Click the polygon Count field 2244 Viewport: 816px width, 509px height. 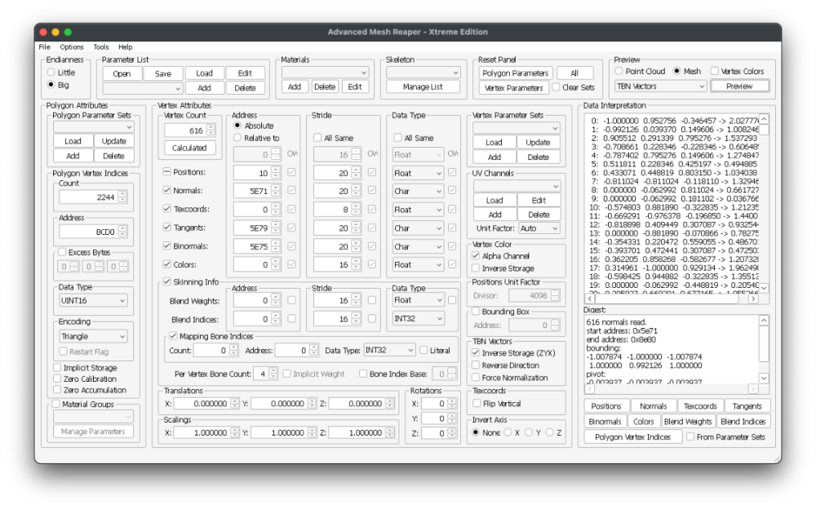click(x=89, y=197)
